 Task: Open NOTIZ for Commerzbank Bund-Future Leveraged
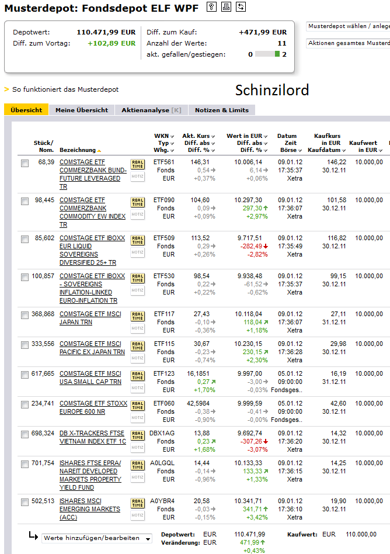pyautogui.click(x=138, y=176)
